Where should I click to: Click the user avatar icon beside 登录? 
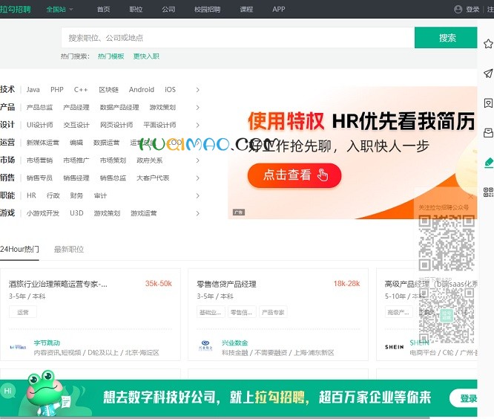[x=458, y=9]
